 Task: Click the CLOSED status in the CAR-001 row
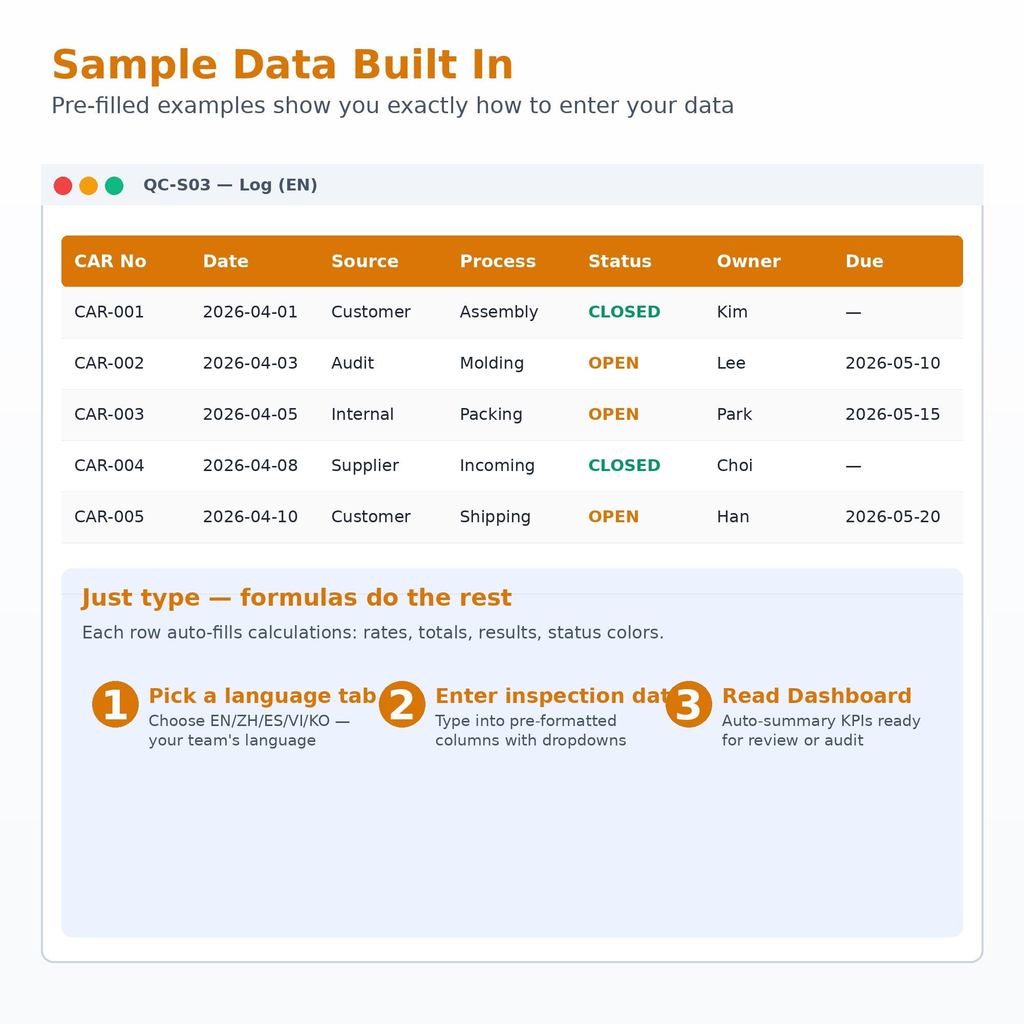point(624,312)
